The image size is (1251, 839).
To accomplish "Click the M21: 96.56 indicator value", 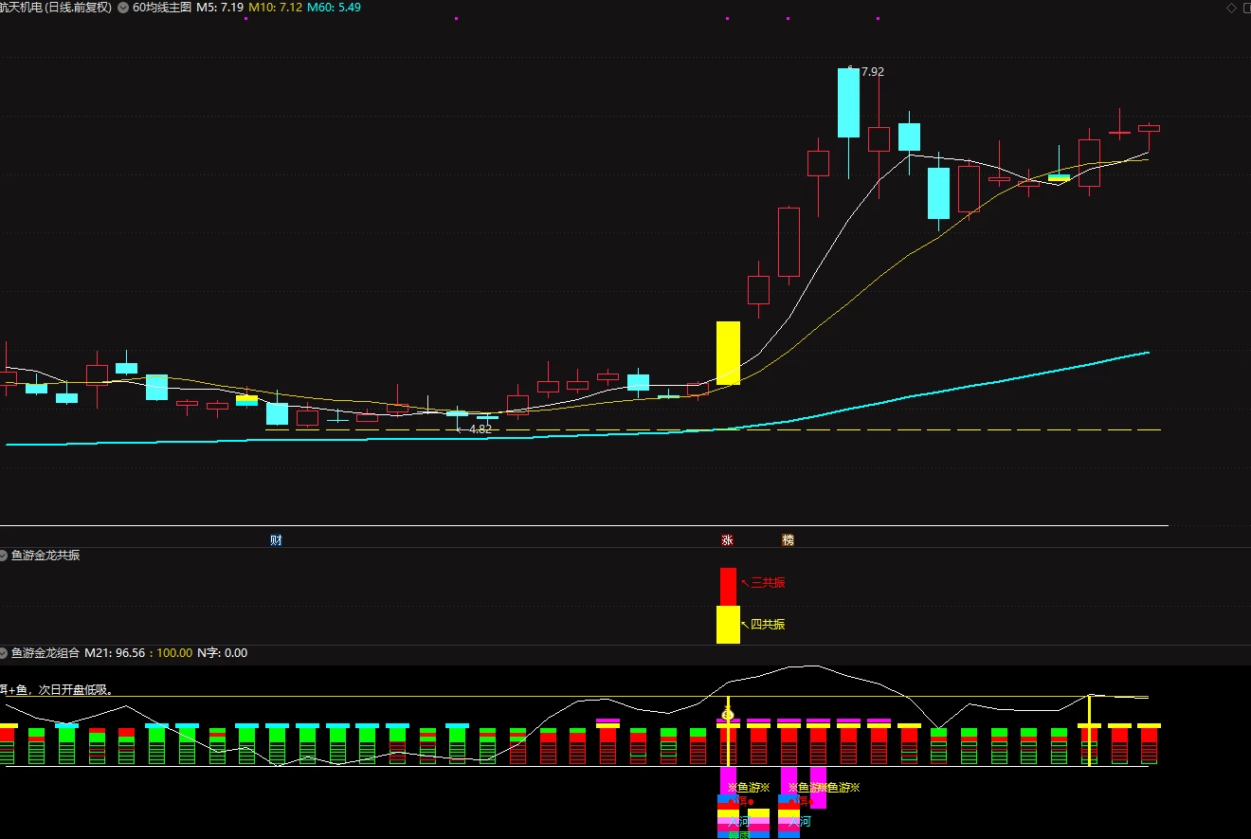I will [x=115, y=653].
